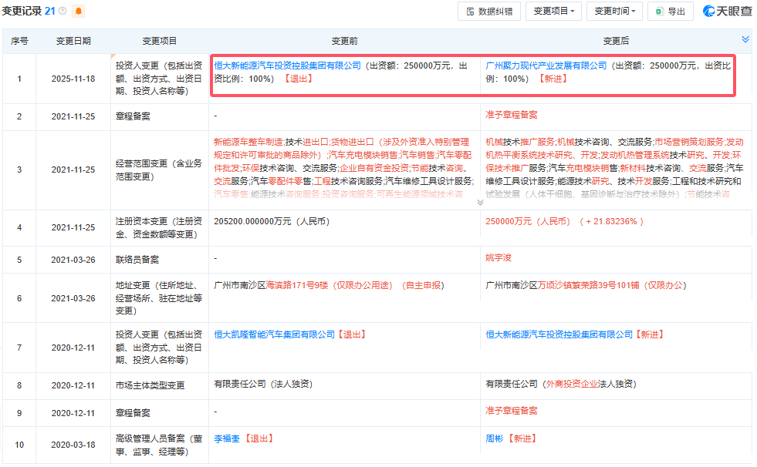Open the 变更时间 filter dropdown
Image resolution: width=757 pixels, height=467 pixels.
(614, 12)
